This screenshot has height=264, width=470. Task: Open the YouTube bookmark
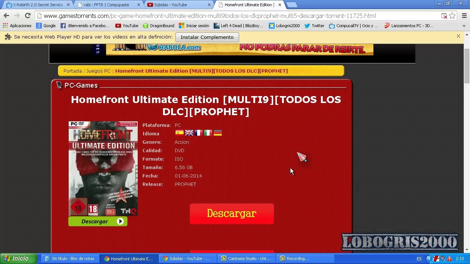[x=127, y=26]
